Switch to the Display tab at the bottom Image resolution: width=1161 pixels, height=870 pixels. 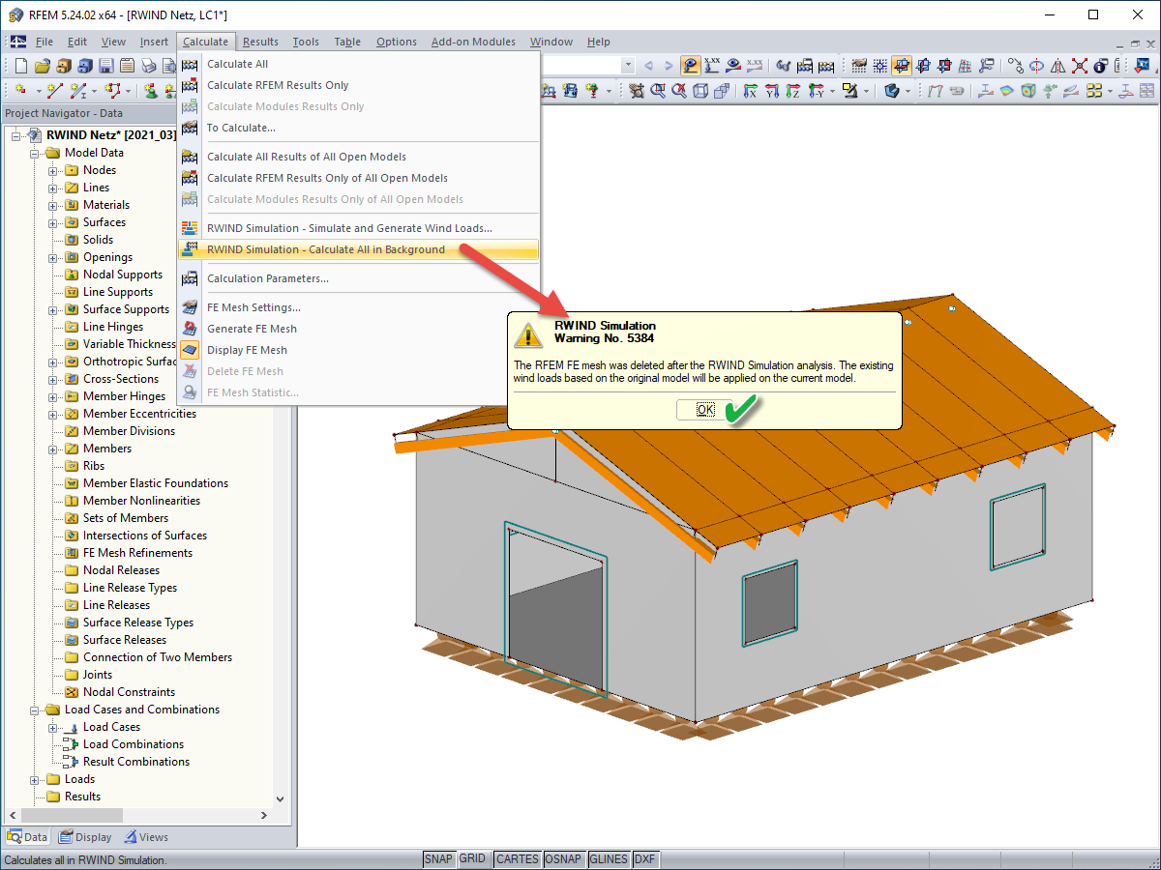click(x=85, y=836)
